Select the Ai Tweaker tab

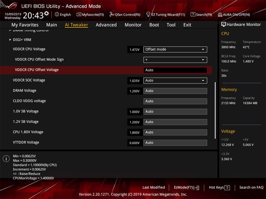point(76,25)
